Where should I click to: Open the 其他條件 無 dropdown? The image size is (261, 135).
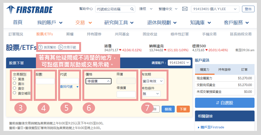(x=151, y=94)
